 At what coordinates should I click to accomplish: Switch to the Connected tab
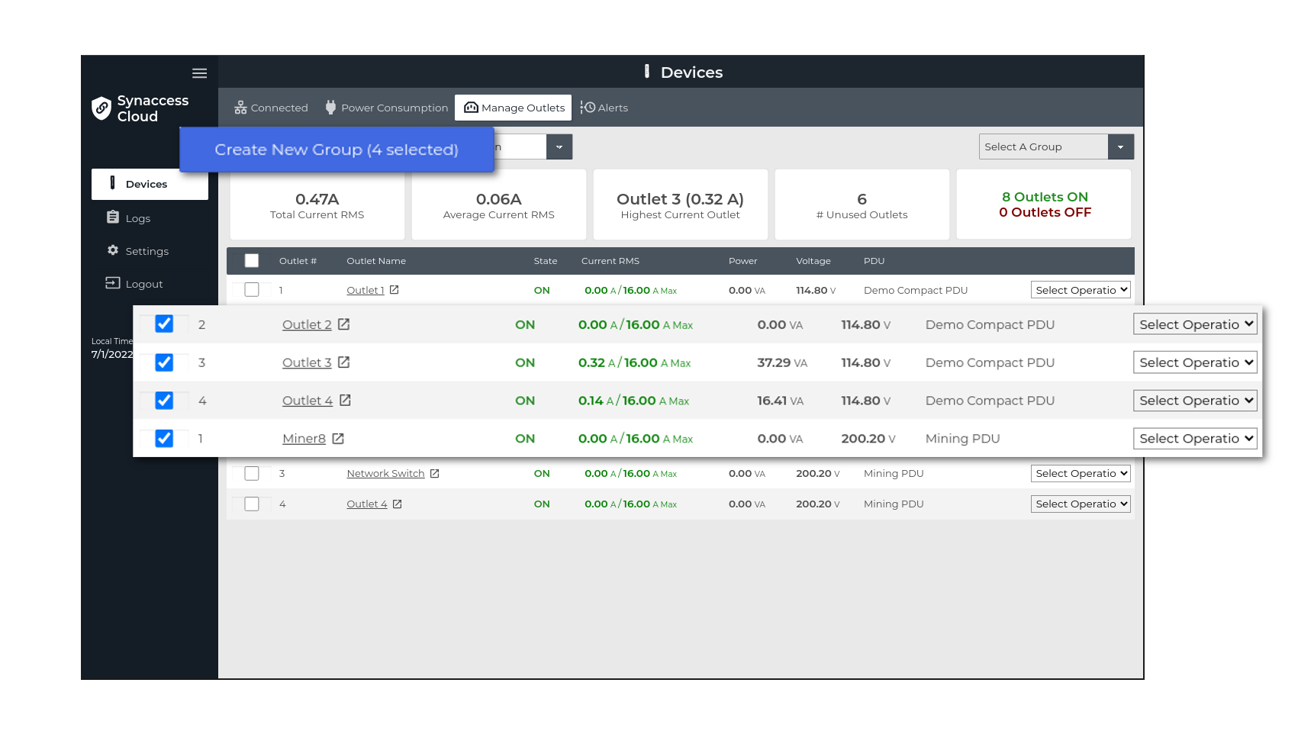tap(271, 108)
